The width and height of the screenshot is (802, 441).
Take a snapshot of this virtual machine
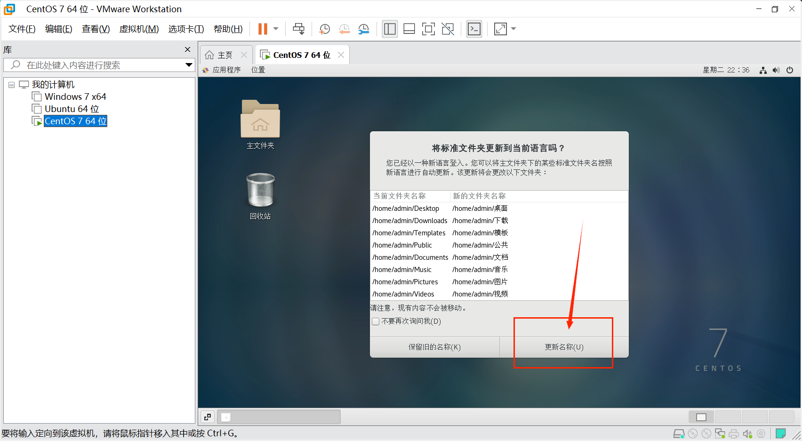click(324, 29)
